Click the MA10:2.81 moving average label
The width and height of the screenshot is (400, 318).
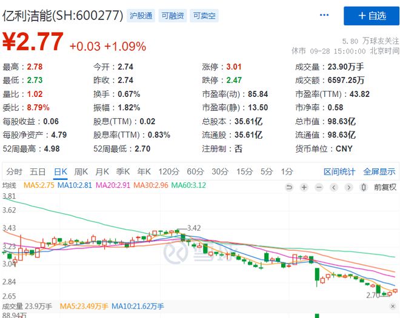[75, 185]
